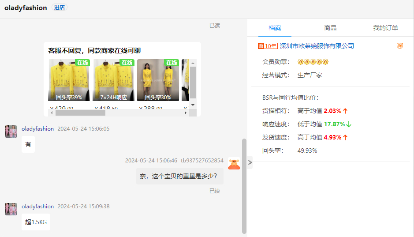The height and width of the screenshot is (237, 414).
Task: Open first yellow jacket product ¥429
Action: pyautogui.click(x=68, y=80)
